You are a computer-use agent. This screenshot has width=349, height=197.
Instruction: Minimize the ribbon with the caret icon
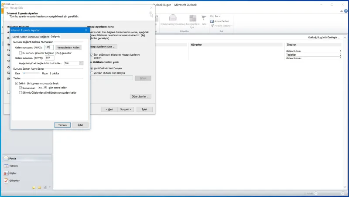tap(342, 11)
